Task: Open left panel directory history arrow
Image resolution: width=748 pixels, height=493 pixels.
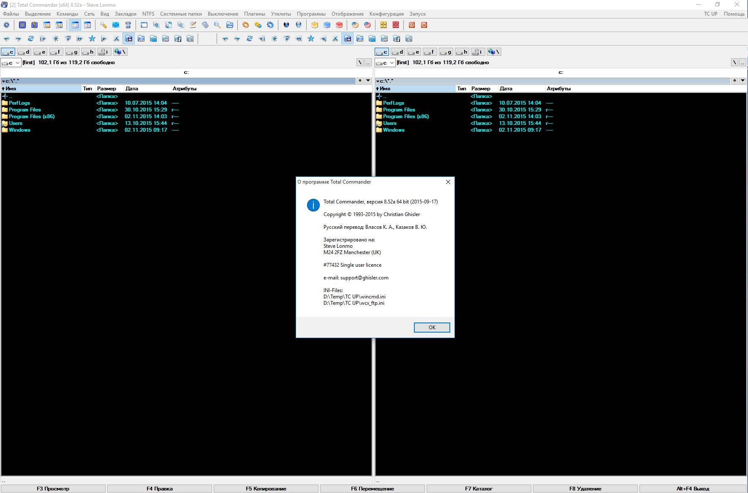Action: [x=368, y=81]
